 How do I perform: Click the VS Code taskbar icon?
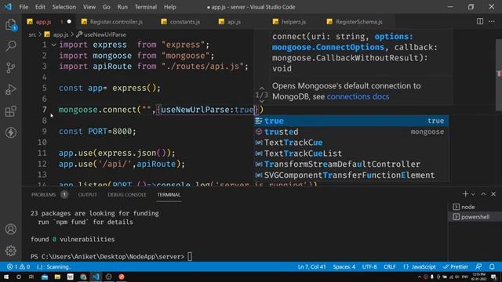click(x=96, y=277)
